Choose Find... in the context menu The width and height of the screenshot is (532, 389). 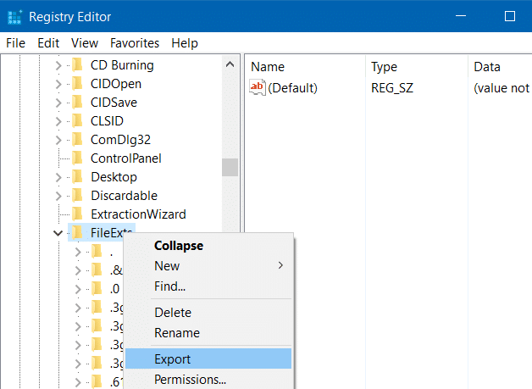tap(208, 286)
